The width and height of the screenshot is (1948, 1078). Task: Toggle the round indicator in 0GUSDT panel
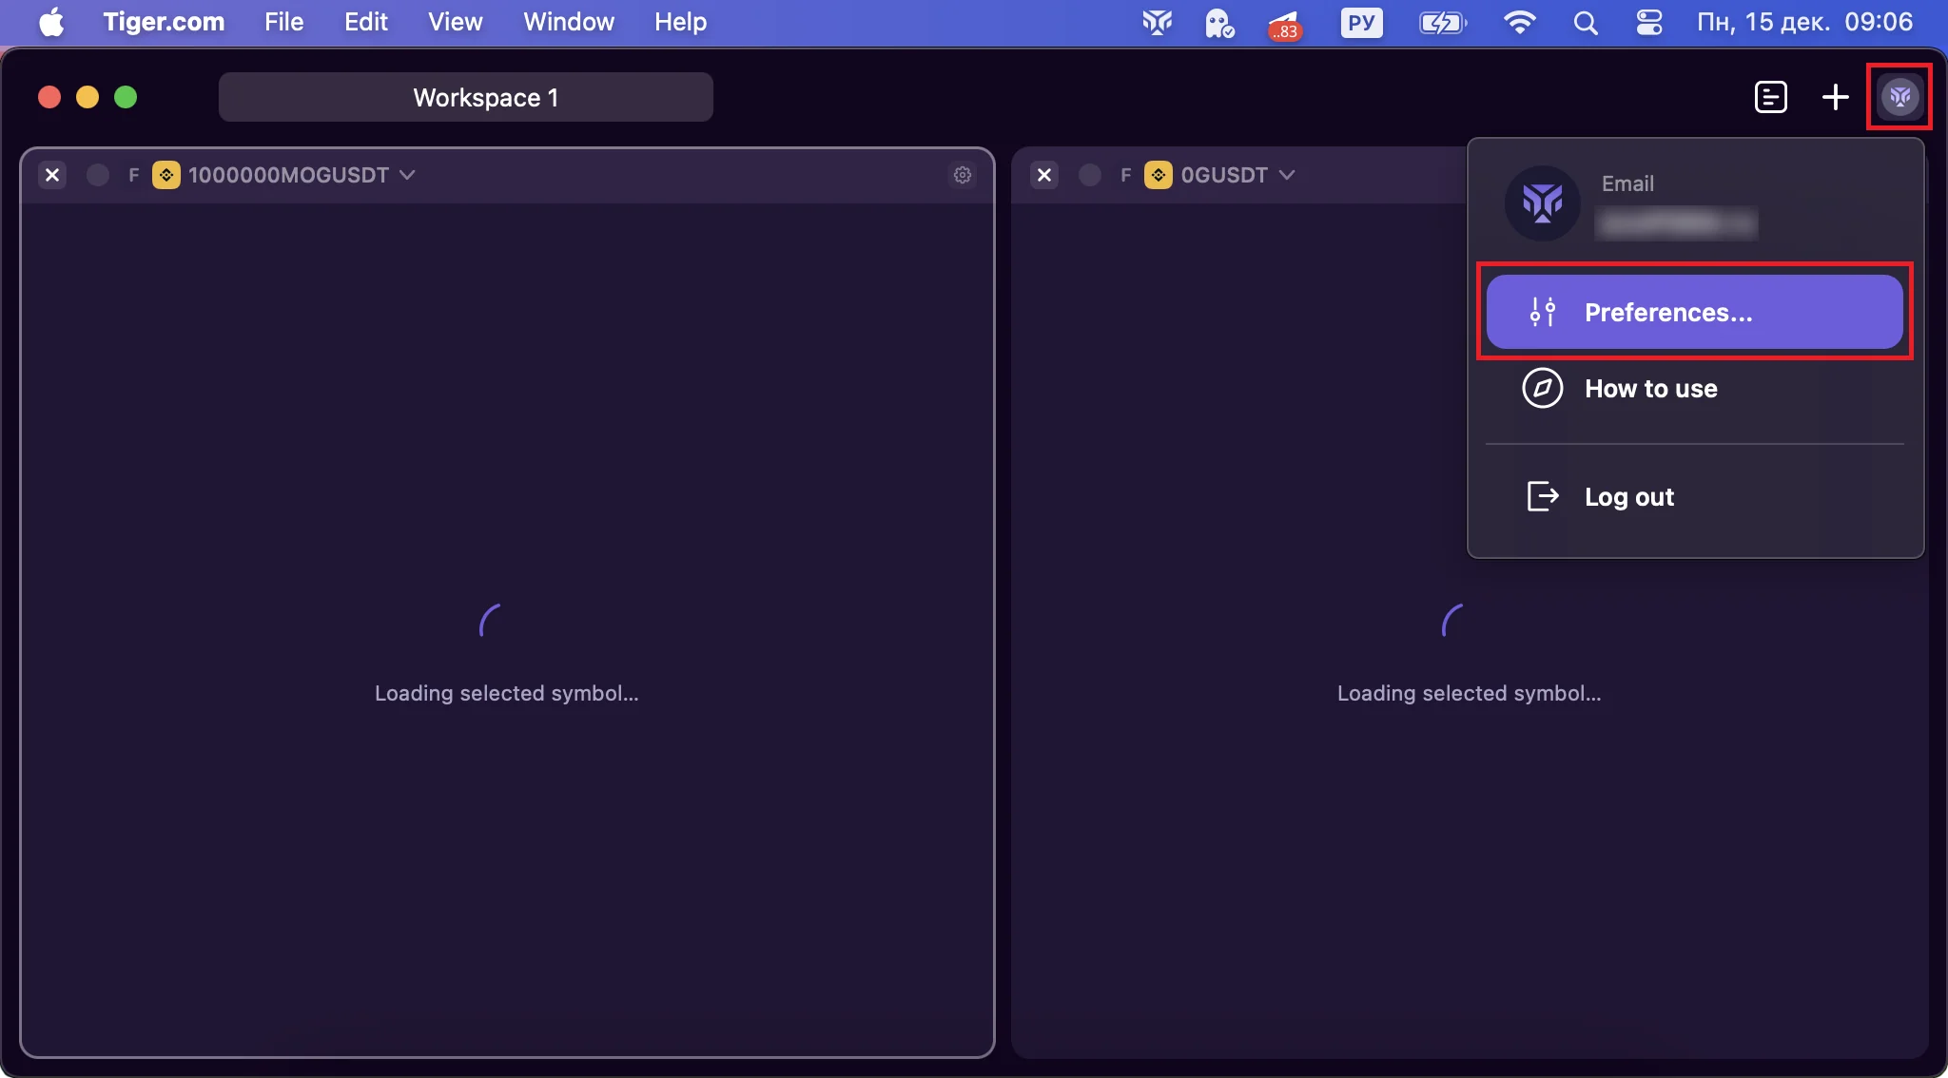pyautogui.click(x=1090, y=175)
